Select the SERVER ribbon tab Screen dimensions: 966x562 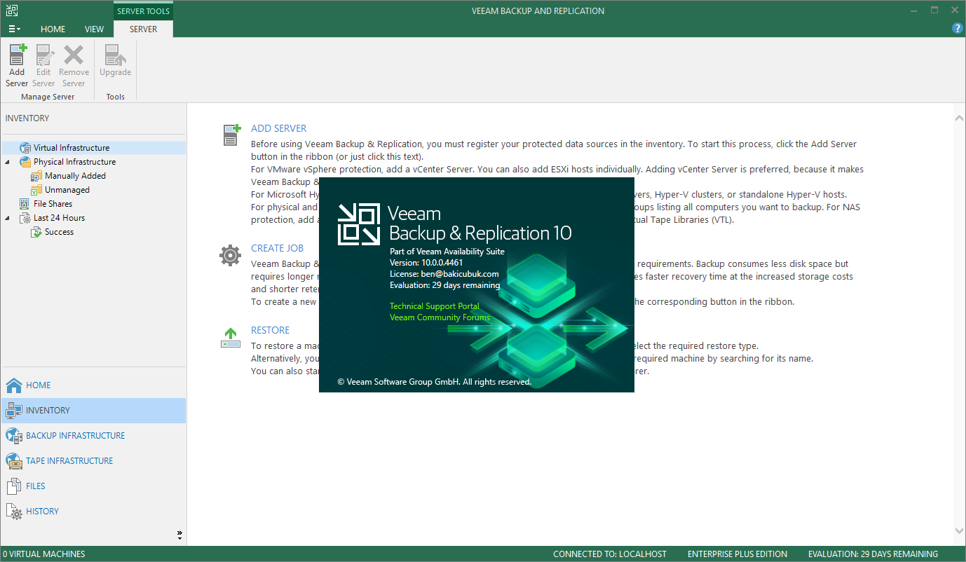point(143,29)
